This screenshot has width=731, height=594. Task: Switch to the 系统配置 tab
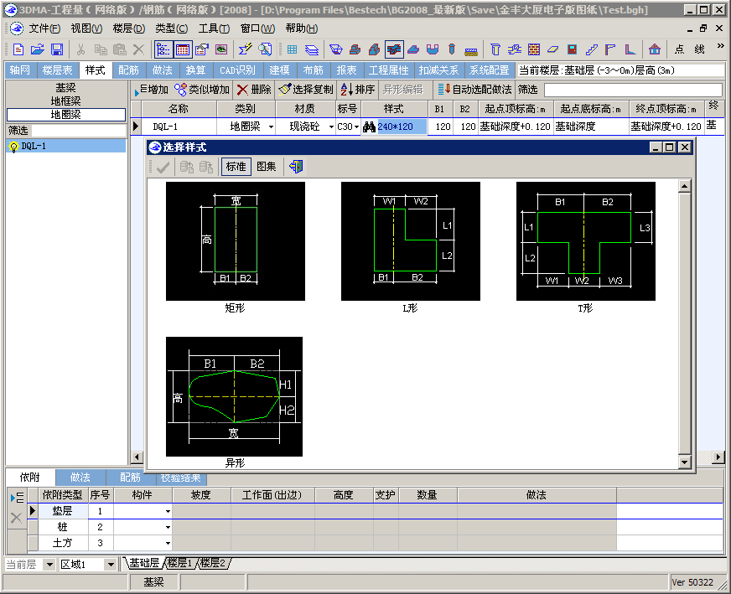(x=489, y=70)
